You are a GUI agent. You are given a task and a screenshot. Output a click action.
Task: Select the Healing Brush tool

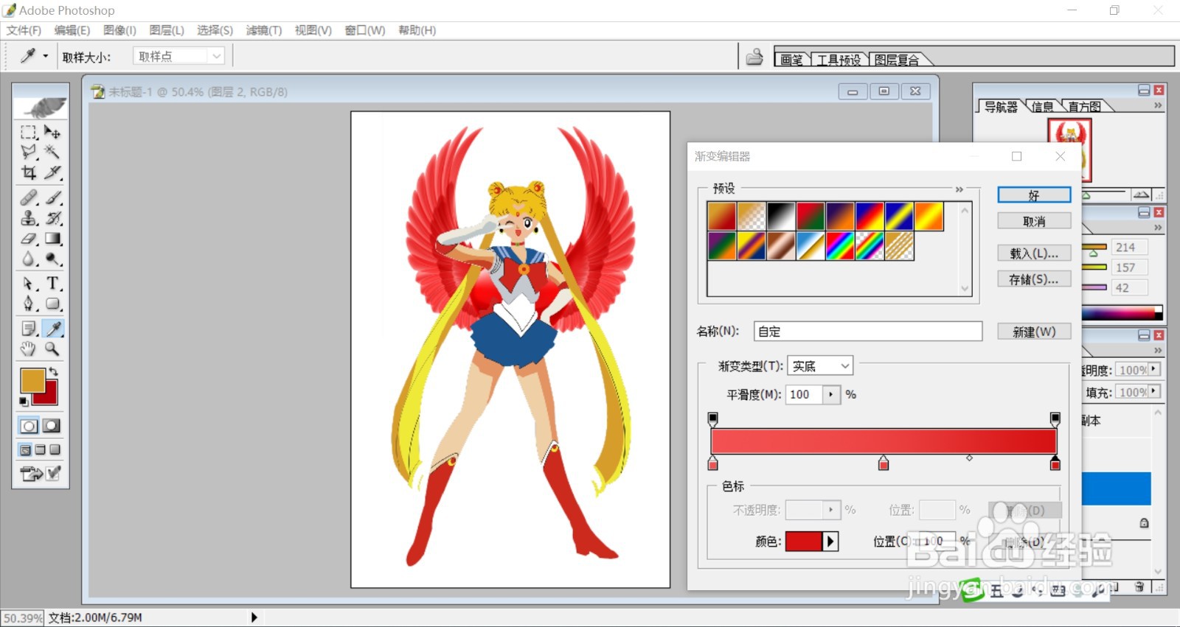tap(29, 197)
